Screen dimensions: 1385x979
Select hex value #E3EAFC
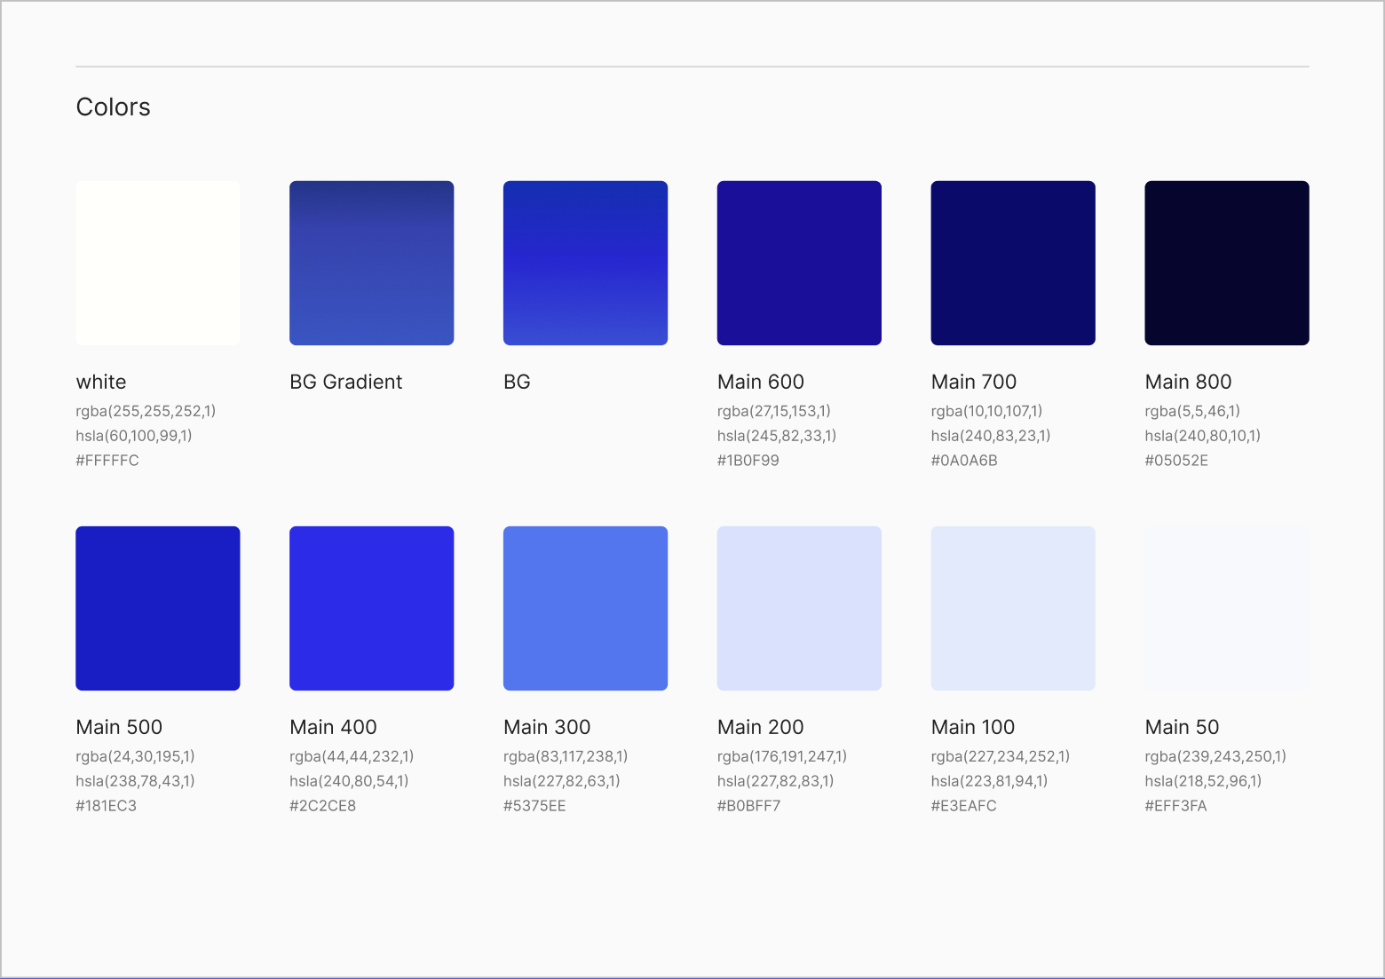[x=964, y=806]
